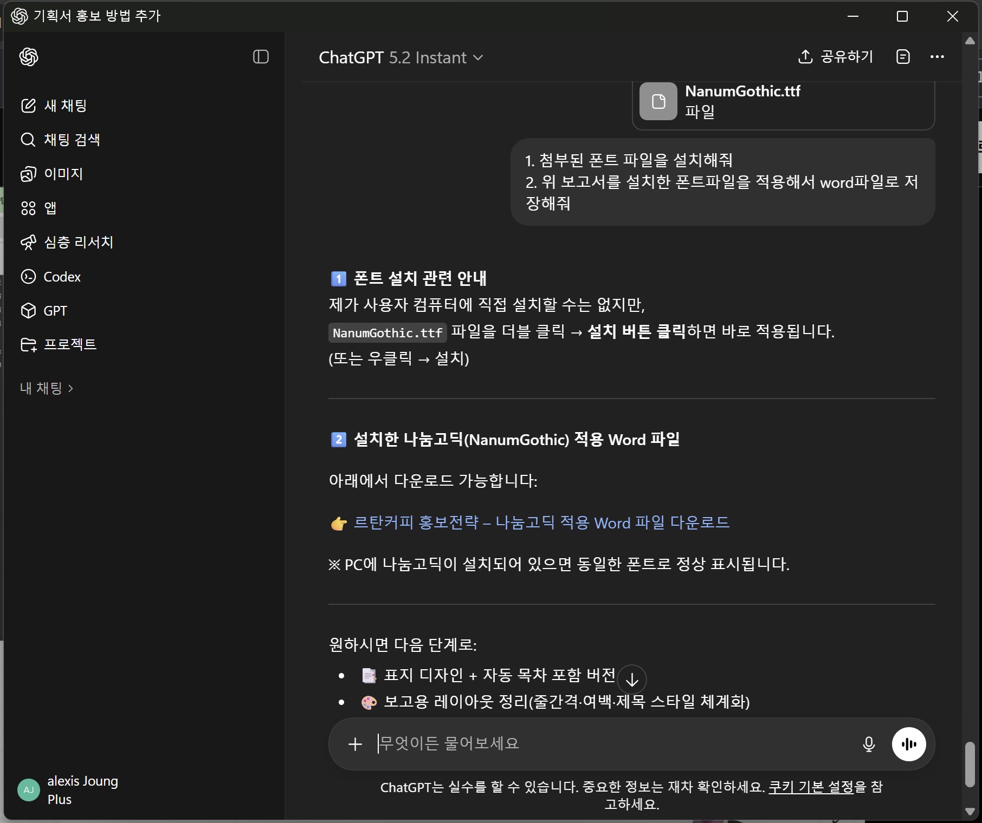This screenshot has height=823, width=982.
Task: Click the plus attach button in composer
Action: (x=355, y=744)
